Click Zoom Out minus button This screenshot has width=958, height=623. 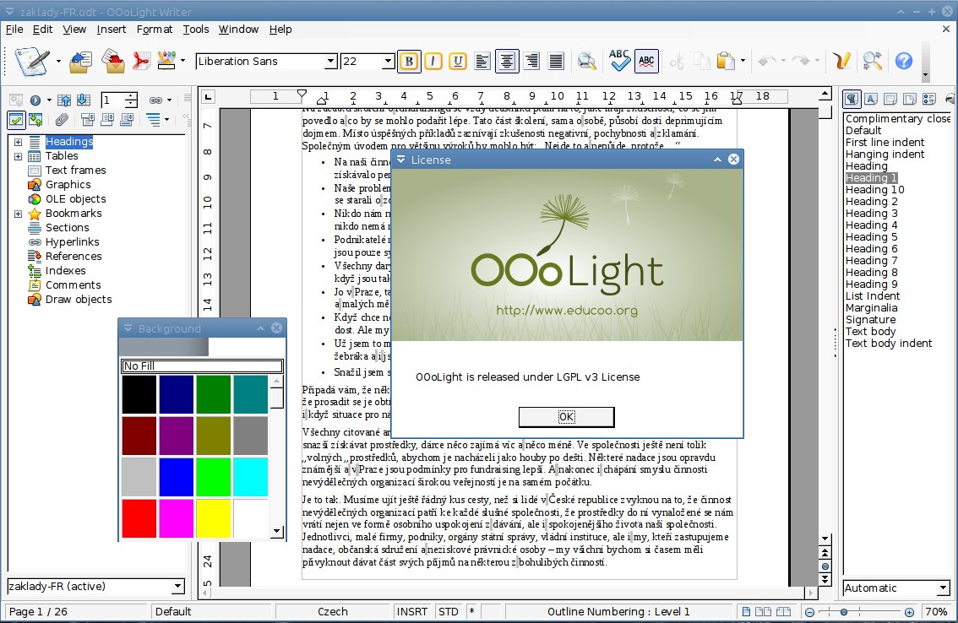click(809, 612)
